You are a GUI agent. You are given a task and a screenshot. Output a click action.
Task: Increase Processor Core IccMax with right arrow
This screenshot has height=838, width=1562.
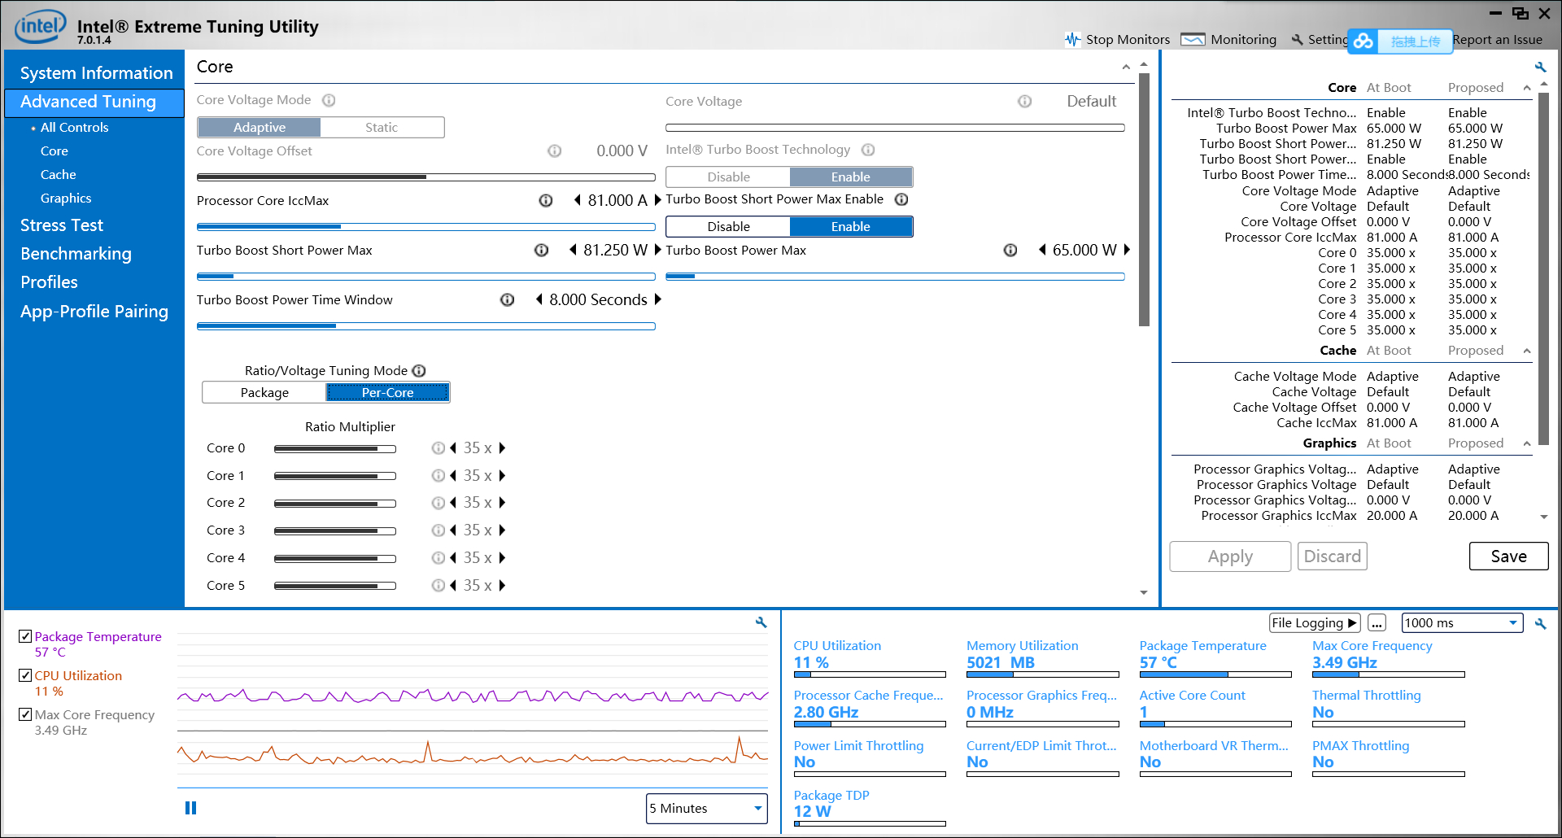[x=657, y=200]
